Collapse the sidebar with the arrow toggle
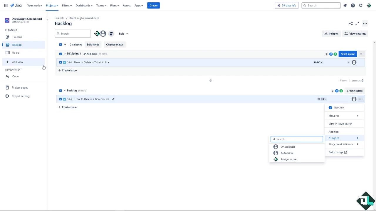The image size is (376, 211). click(47, 20)
